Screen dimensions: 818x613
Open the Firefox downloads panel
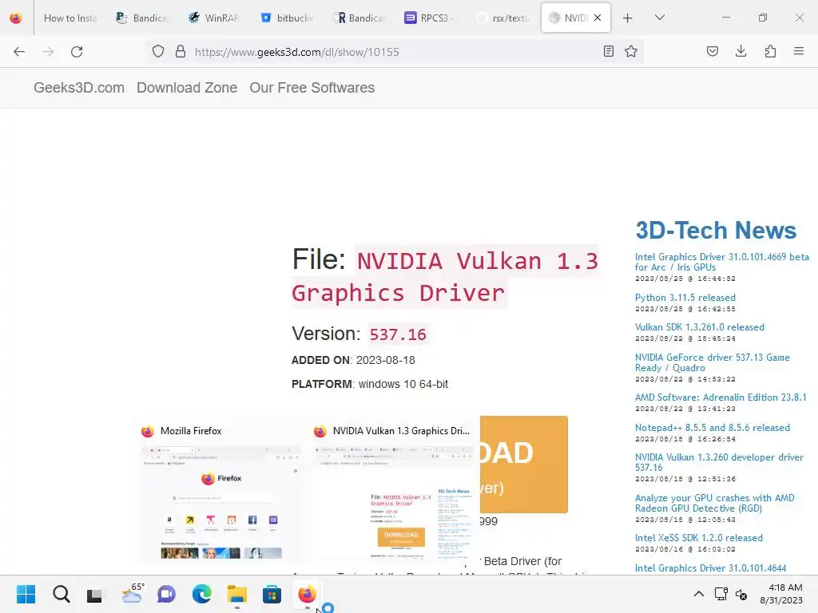(x=741, y=51)
